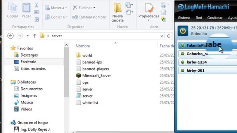This screenshot has height=133, width=237.
Task: Click the Pegar clipboard icon
Action: (26, 8)
